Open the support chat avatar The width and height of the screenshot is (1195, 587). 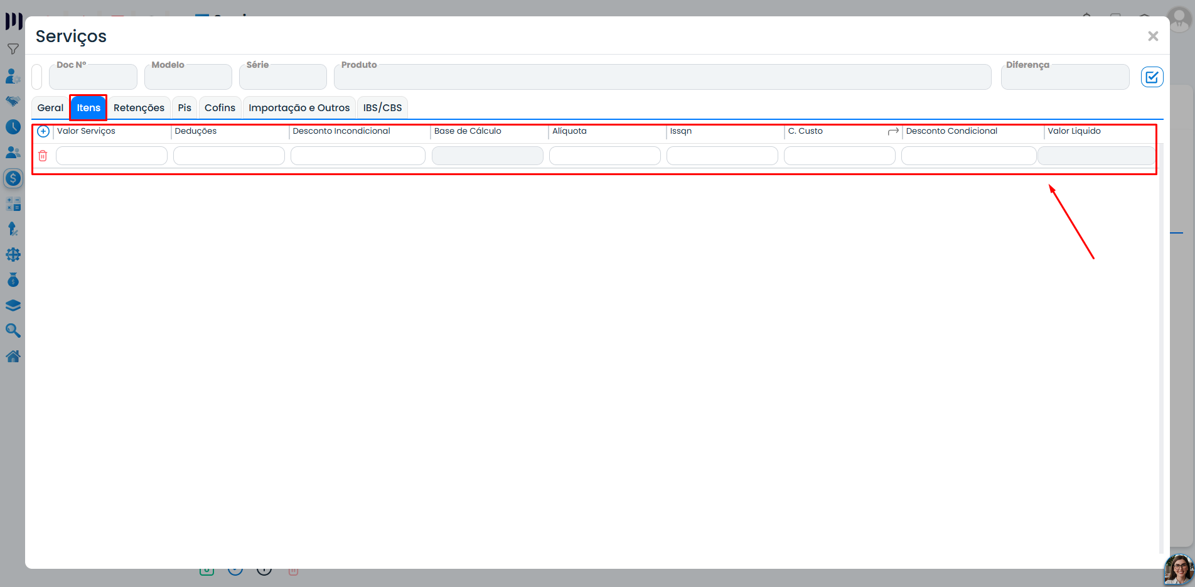click(1179, 569)
